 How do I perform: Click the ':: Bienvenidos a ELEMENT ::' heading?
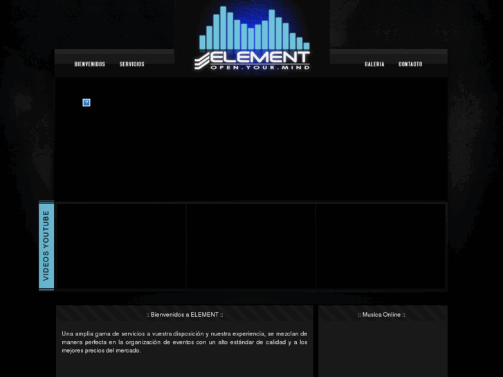(185, 315)
